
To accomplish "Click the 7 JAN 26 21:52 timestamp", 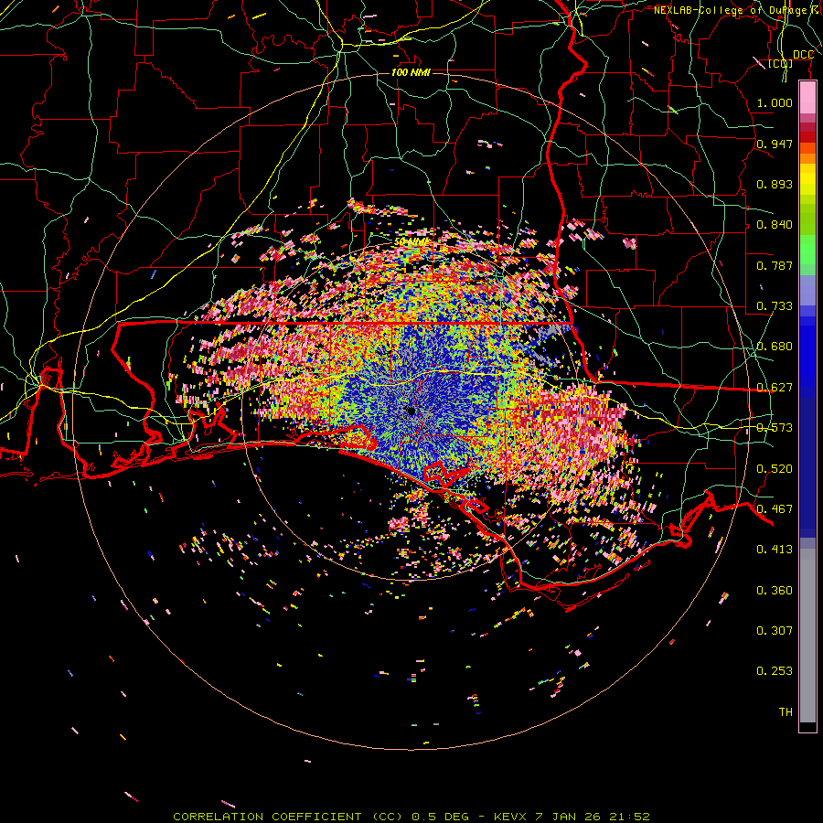I will click(593, 817).
